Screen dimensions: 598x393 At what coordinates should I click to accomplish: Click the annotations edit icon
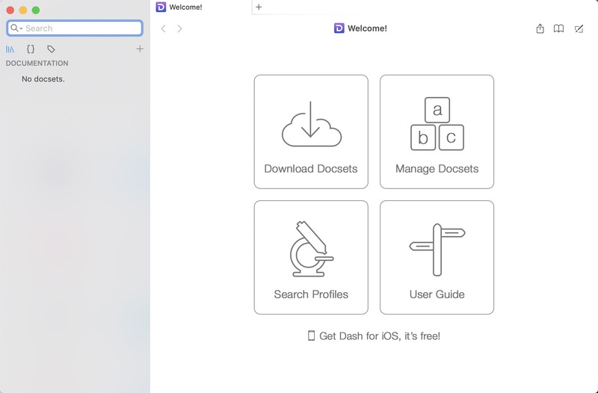click(579, 28)
